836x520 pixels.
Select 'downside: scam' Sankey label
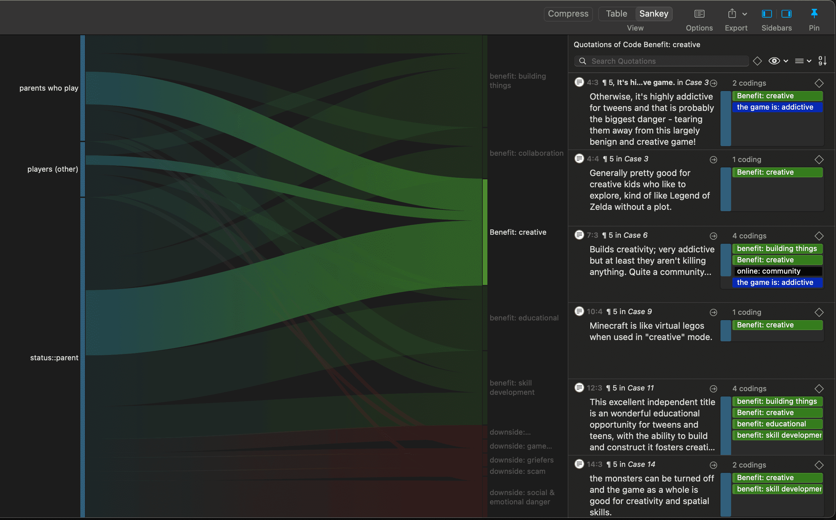[x=518, y=471]
